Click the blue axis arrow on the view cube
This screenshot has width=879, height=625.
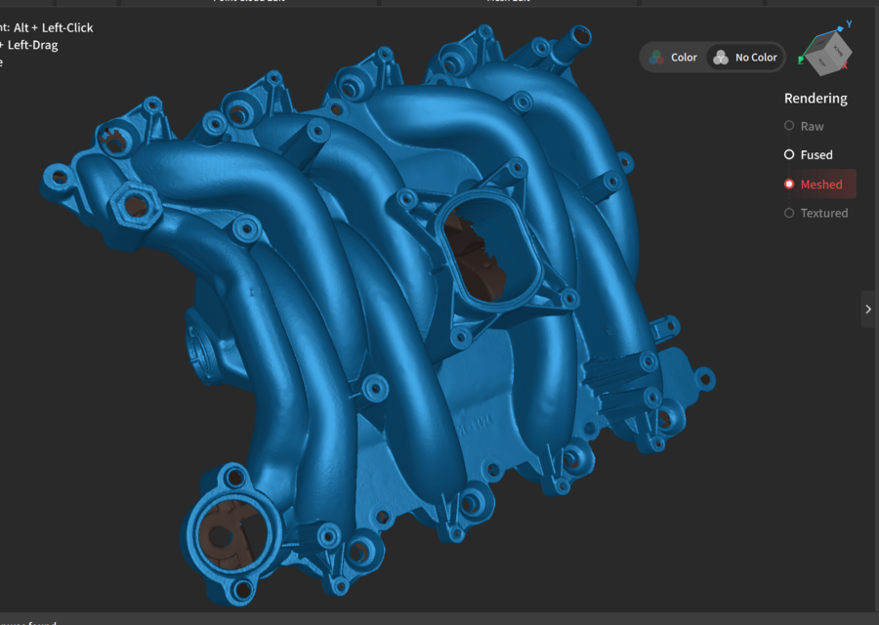840,29
